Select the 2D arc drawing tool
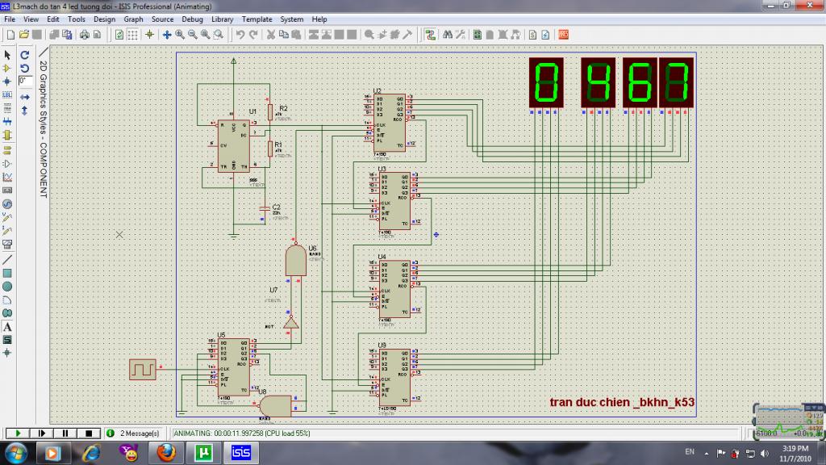Image resolution: width=826 pixels, height=465 pixels. (7, 300)
